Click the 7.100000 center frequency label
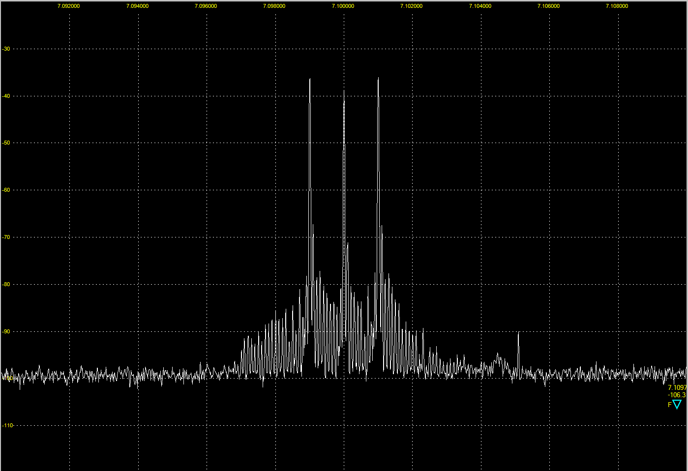The height and width of the screenshot is (471, 688). coord(343,6)
